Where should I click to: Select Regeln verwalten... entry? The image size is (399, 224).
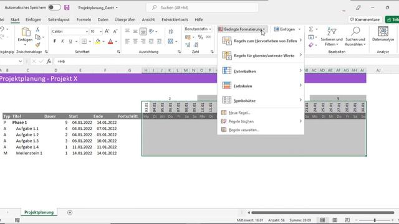[261, 130]
